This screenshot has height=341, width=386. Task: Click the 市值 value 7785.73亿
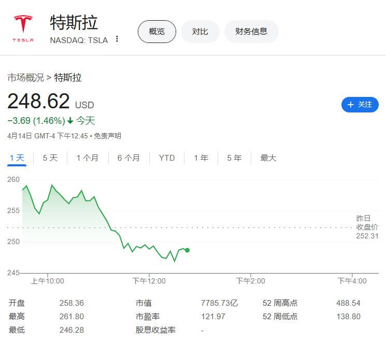click(219, 303)
